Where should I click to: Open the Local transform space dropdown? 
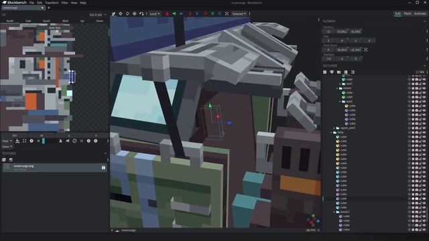point(155,13)
